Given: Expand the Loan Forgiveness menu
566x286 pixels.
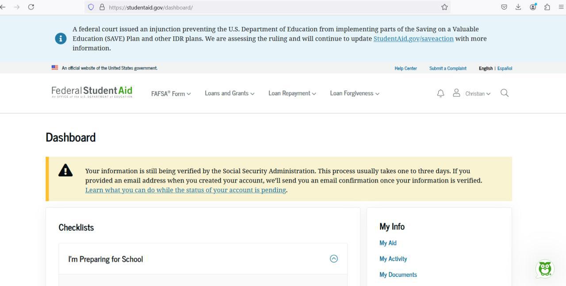Looking at the screenshot, I should (354, 93).
